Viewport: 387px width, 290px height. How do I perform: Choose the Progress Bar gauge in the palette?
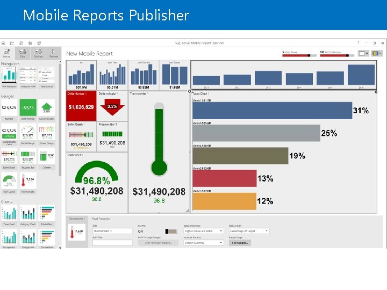point(28,158)
